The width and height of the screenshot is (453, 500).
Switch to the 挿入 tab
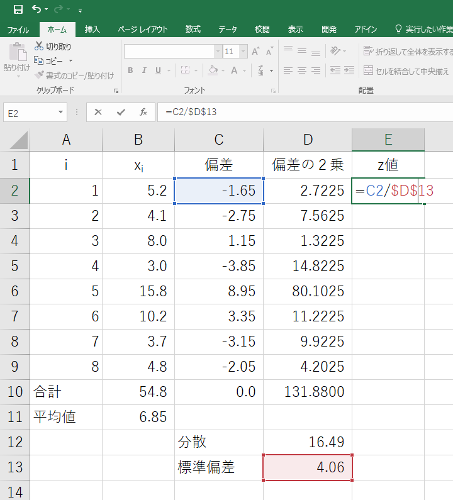pos(92,30)
